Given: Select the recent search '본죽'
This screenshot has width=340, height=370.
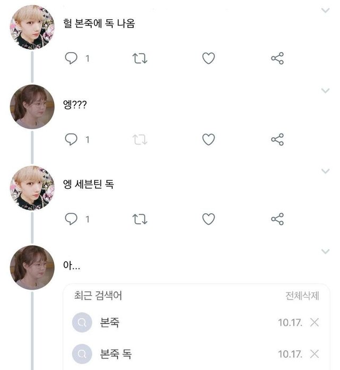Looking at the screenshot, I should [x=109, y=322].
